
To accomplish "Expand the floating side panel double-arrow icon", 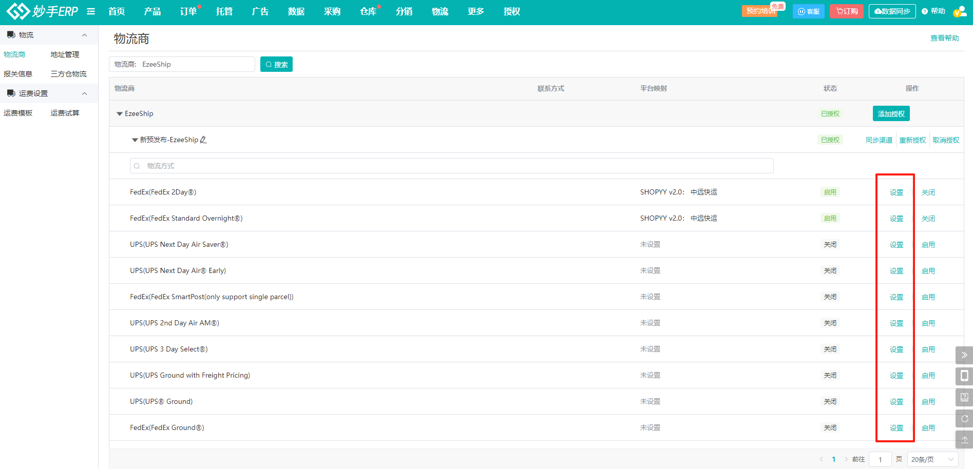I will (x=964, y=355).
